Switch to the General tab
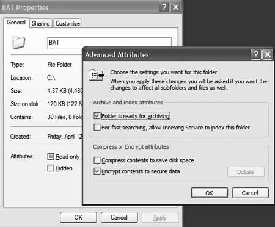 pyautogui.click(x=16, y=23)
